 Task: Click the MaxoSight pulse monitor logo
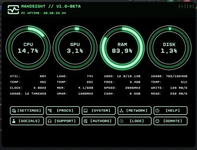13,9
